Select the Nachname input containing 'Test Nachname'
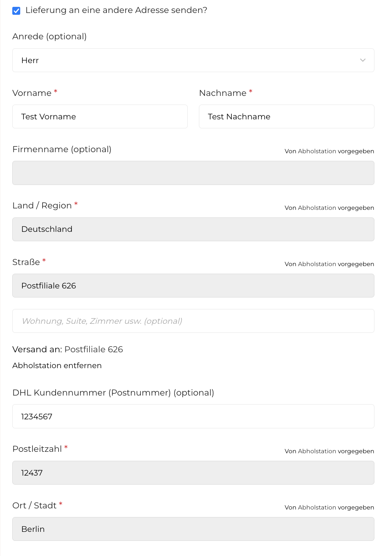Screen dimensions: 382x556 click(x=286, y=116)
